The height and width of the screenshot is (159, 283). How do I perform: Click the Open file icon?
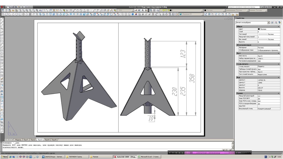[11, 7]
